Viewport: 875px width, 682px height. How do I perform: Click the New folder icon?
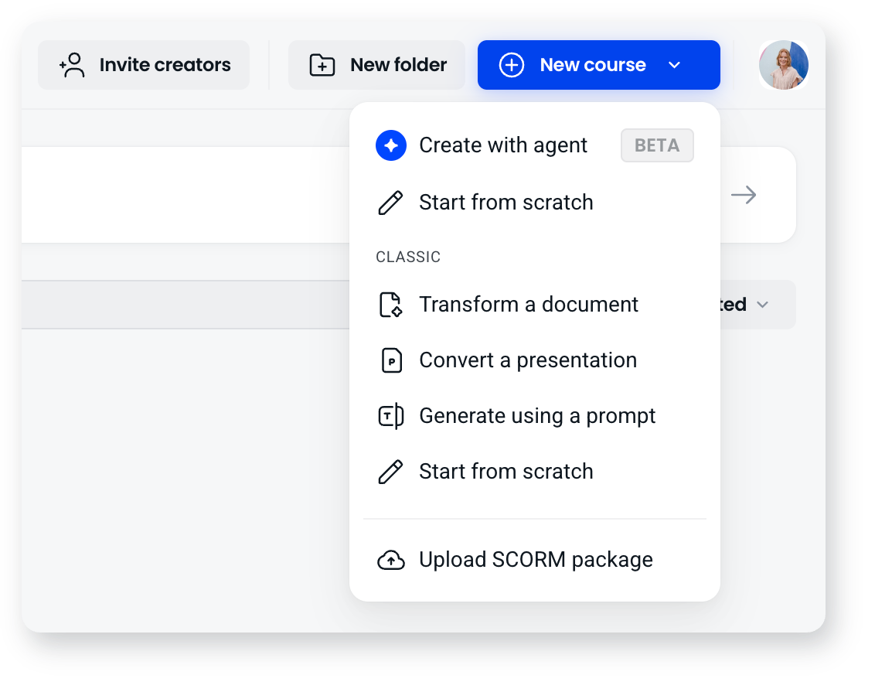point(322,65)
